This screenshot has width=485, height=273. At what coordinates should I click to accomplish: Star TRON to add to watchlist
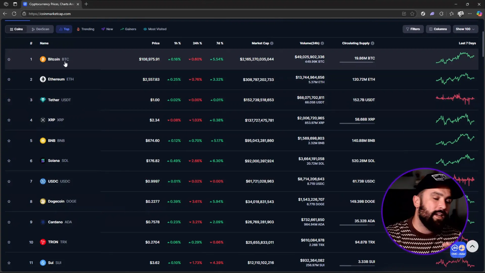9,242
